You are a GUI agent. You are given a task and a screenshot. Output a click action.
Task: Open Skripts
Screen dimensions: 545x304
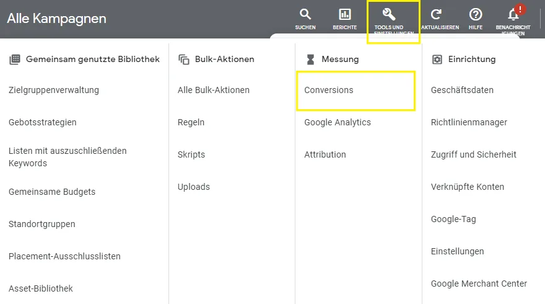point(191,154)
